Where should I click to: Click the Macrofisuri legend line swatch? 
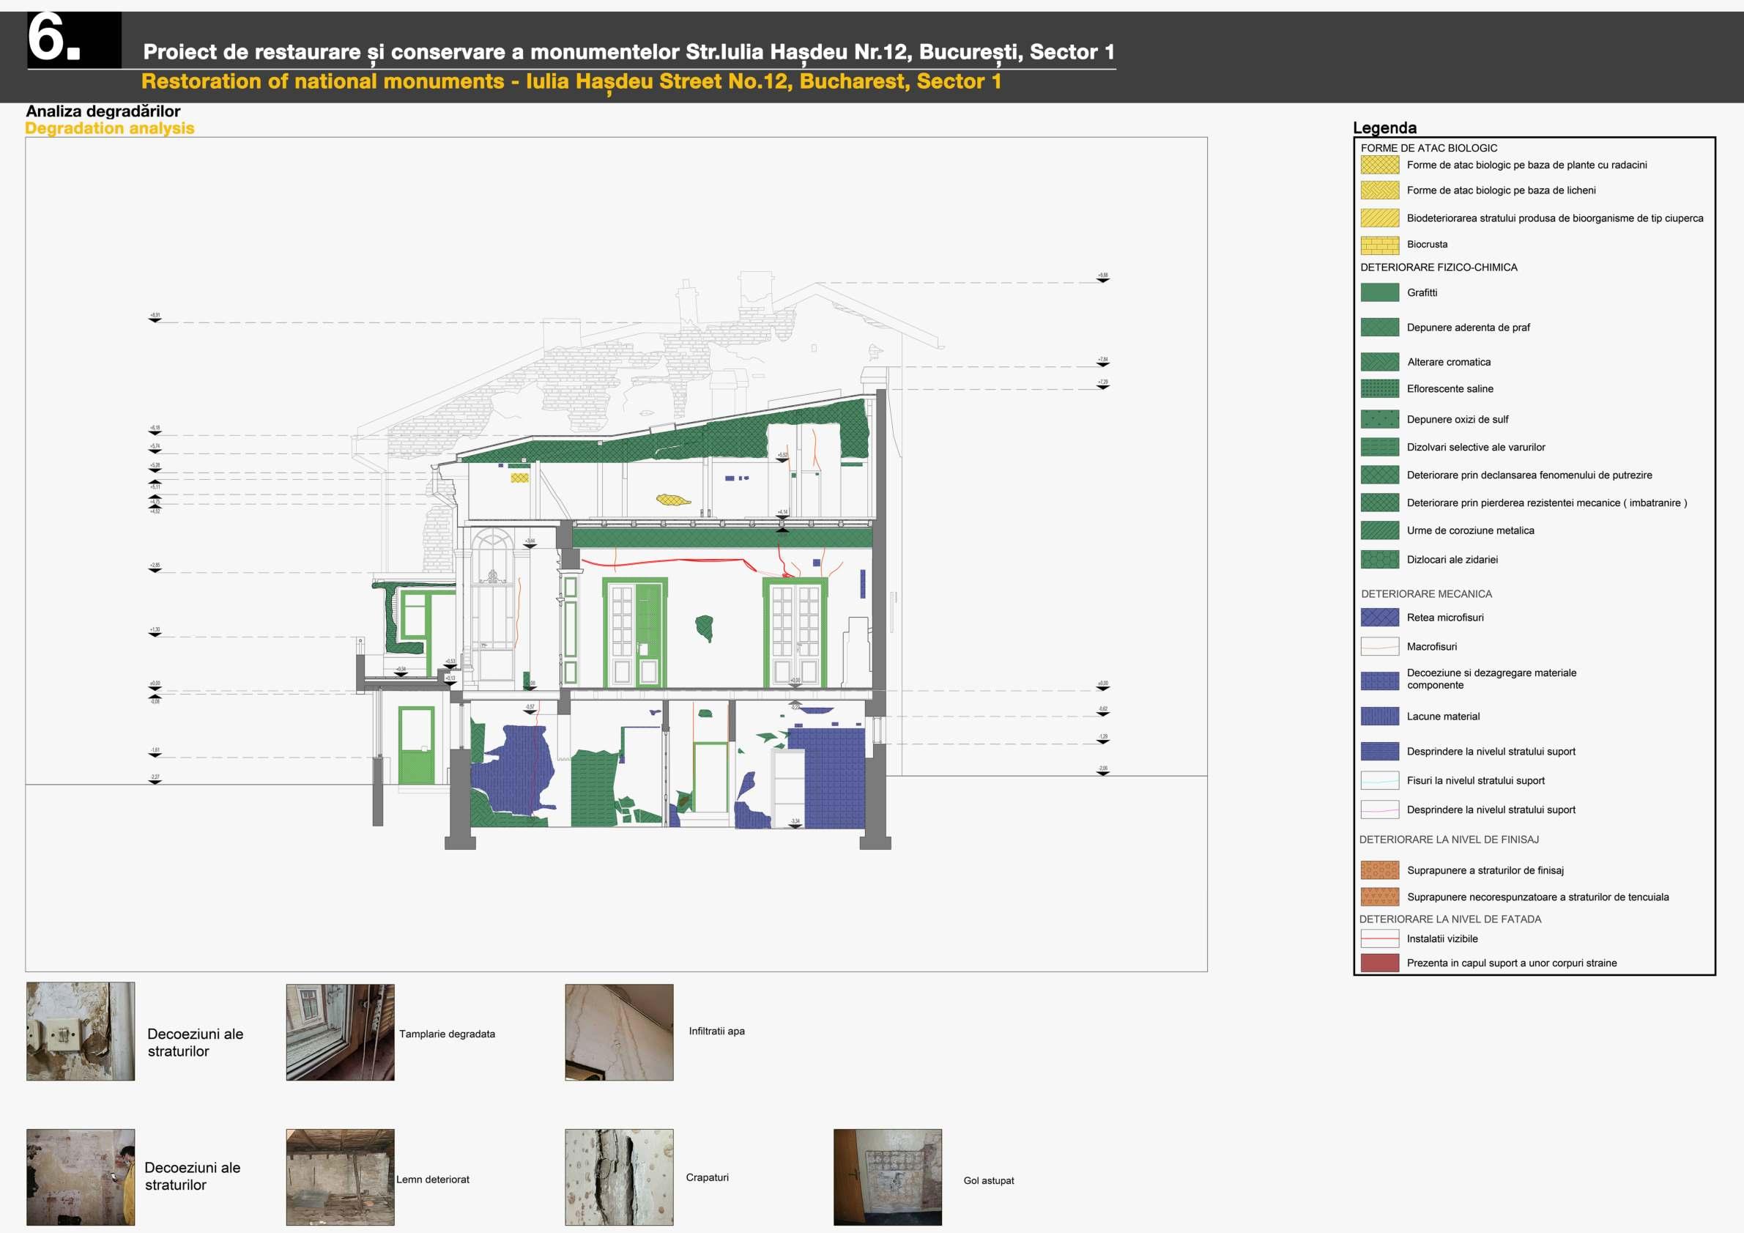click(x=1379, y=646)
